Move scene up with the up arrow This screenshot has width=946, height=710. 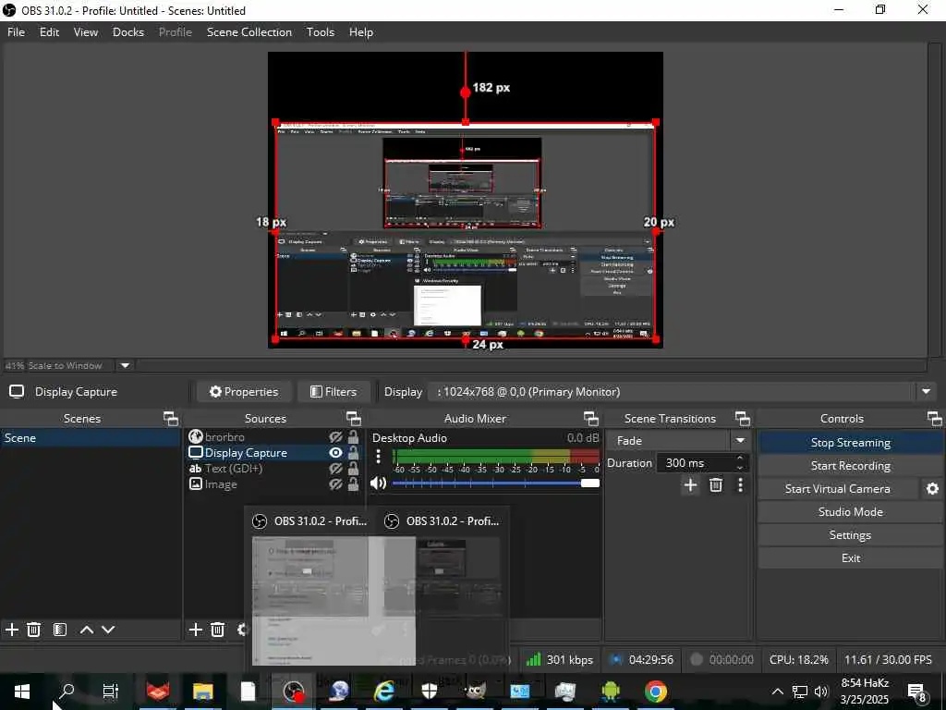click(87, 630)
